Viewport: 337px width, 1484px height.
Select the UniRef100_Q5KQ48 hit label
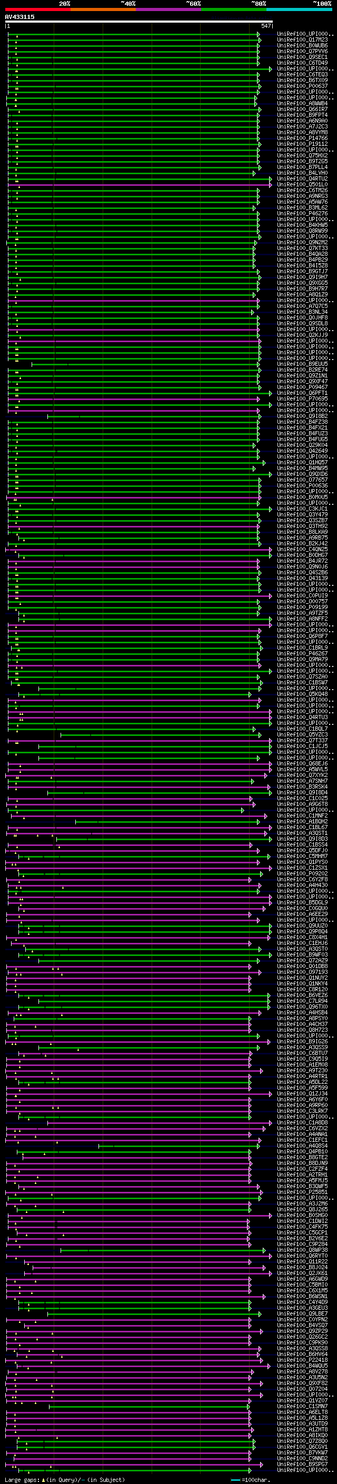tap(302, 694)
